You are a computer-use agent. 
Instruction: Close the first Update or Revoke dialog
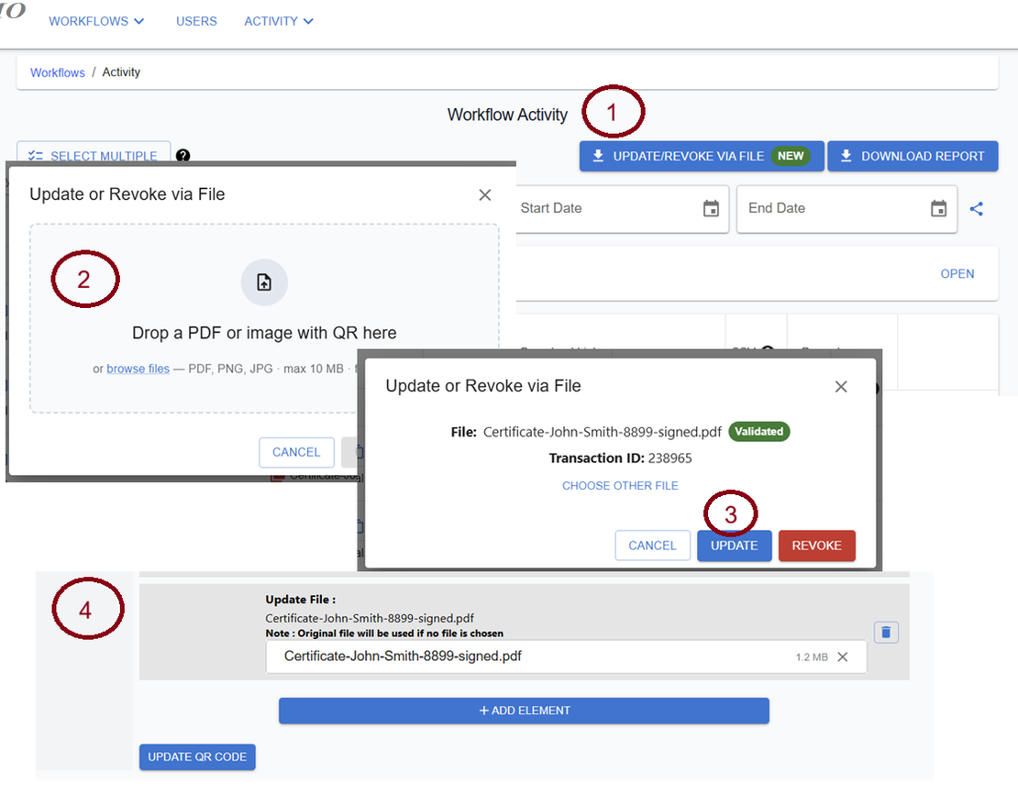click(x=484, y=194)
